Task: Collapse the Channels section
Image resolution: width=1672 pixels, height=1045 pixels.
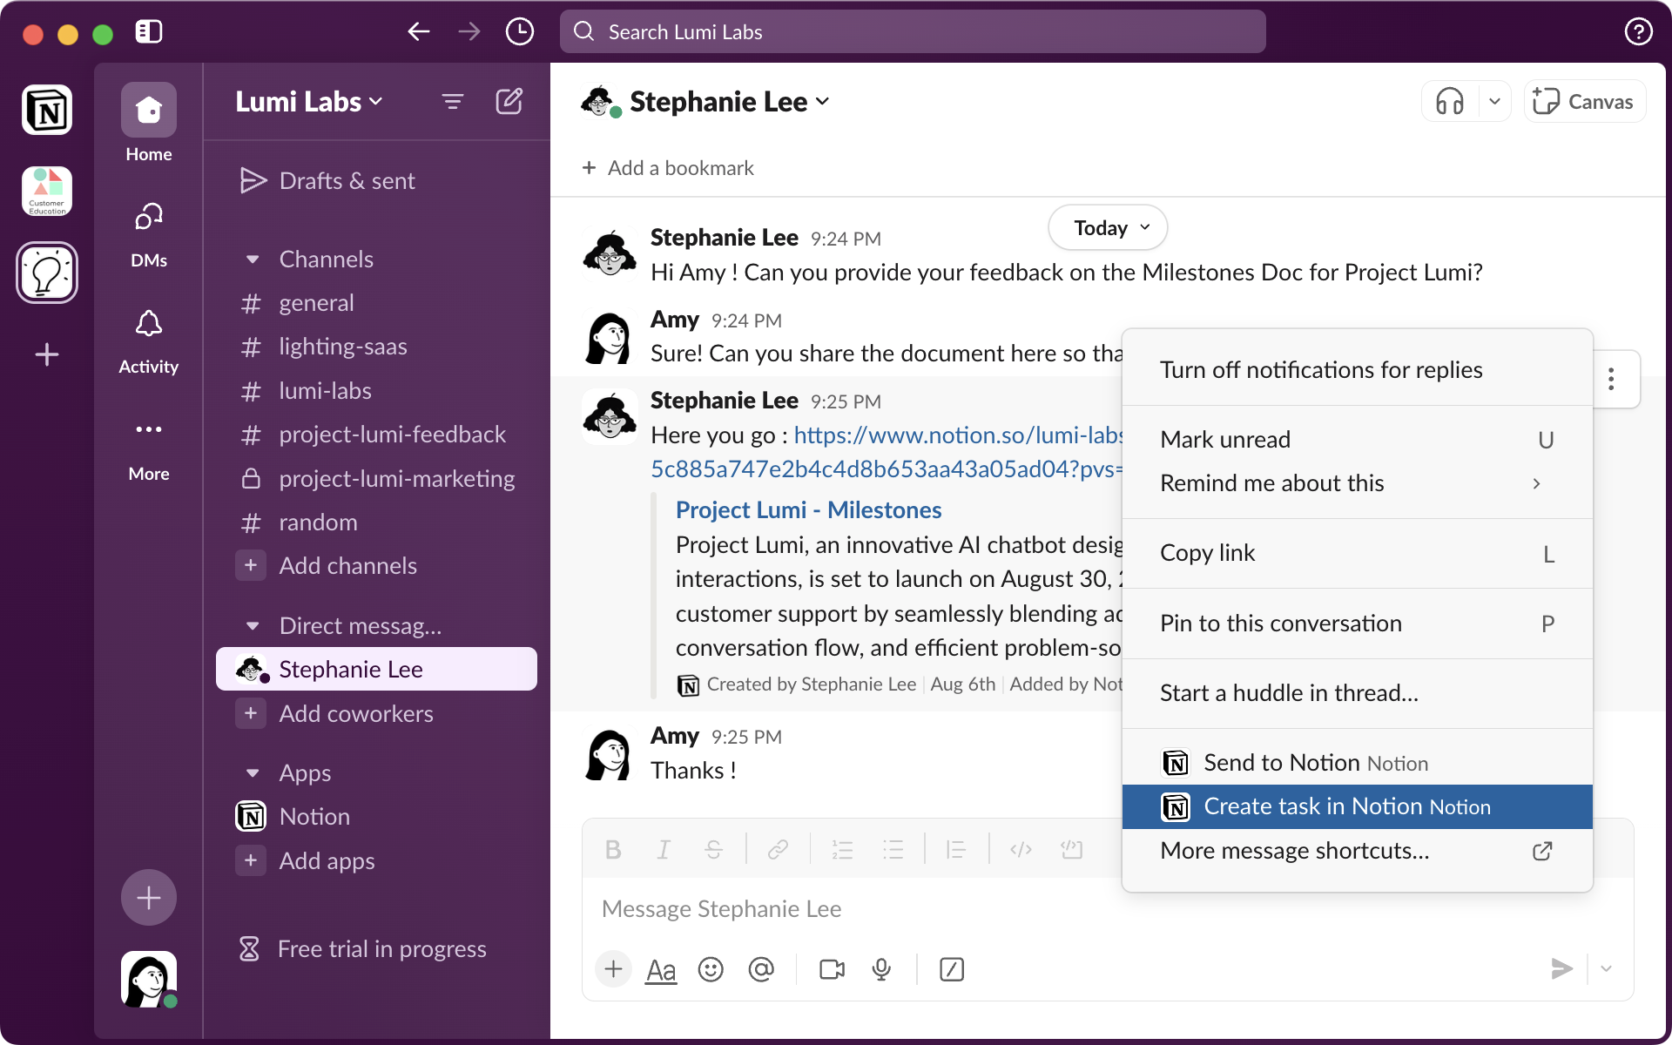Action: 253,259
